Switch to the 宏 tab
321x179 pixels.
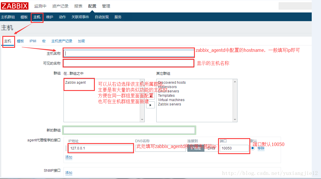tap(44, 41)
